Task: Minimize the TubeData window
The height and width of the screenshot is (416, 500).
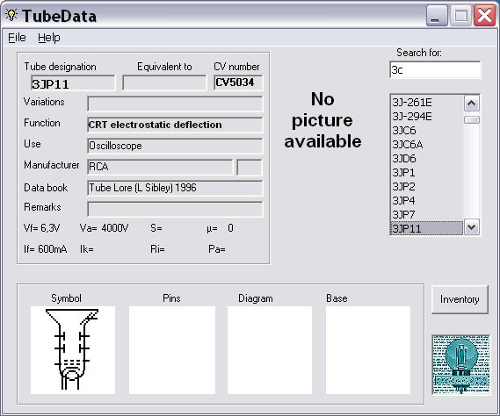Action: (x=437, y=16)
